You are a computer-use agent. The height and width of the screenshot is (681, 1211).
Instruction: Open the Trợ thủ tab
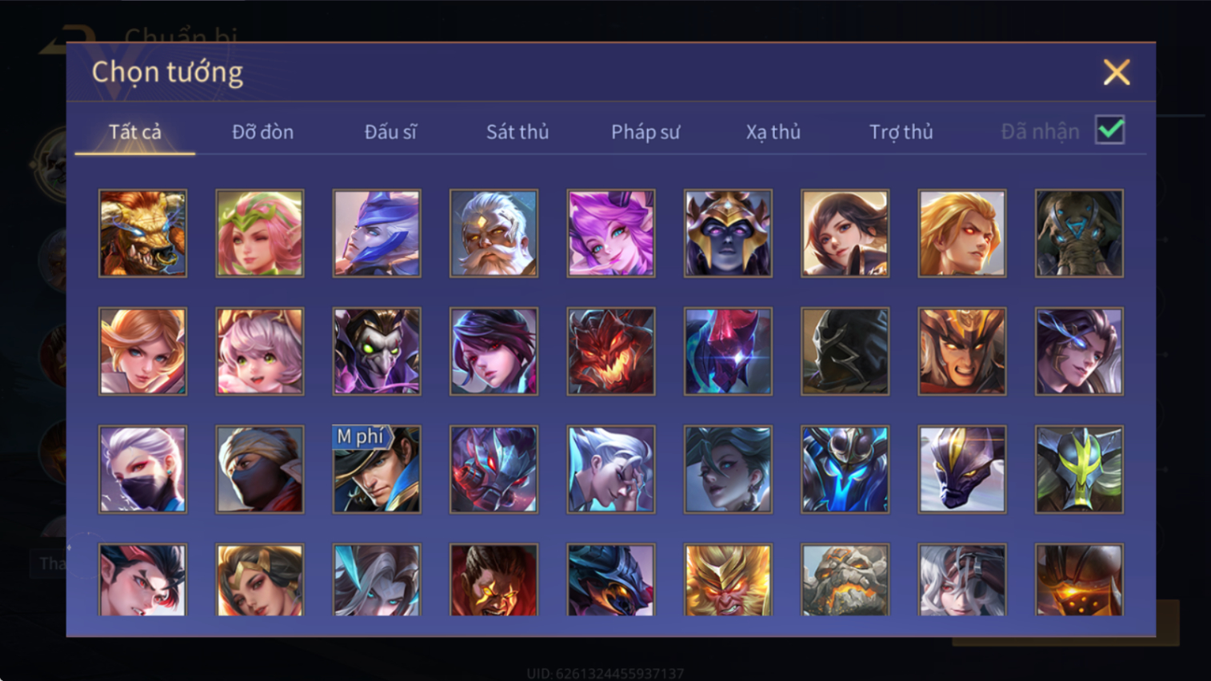(x=901, y=132)
